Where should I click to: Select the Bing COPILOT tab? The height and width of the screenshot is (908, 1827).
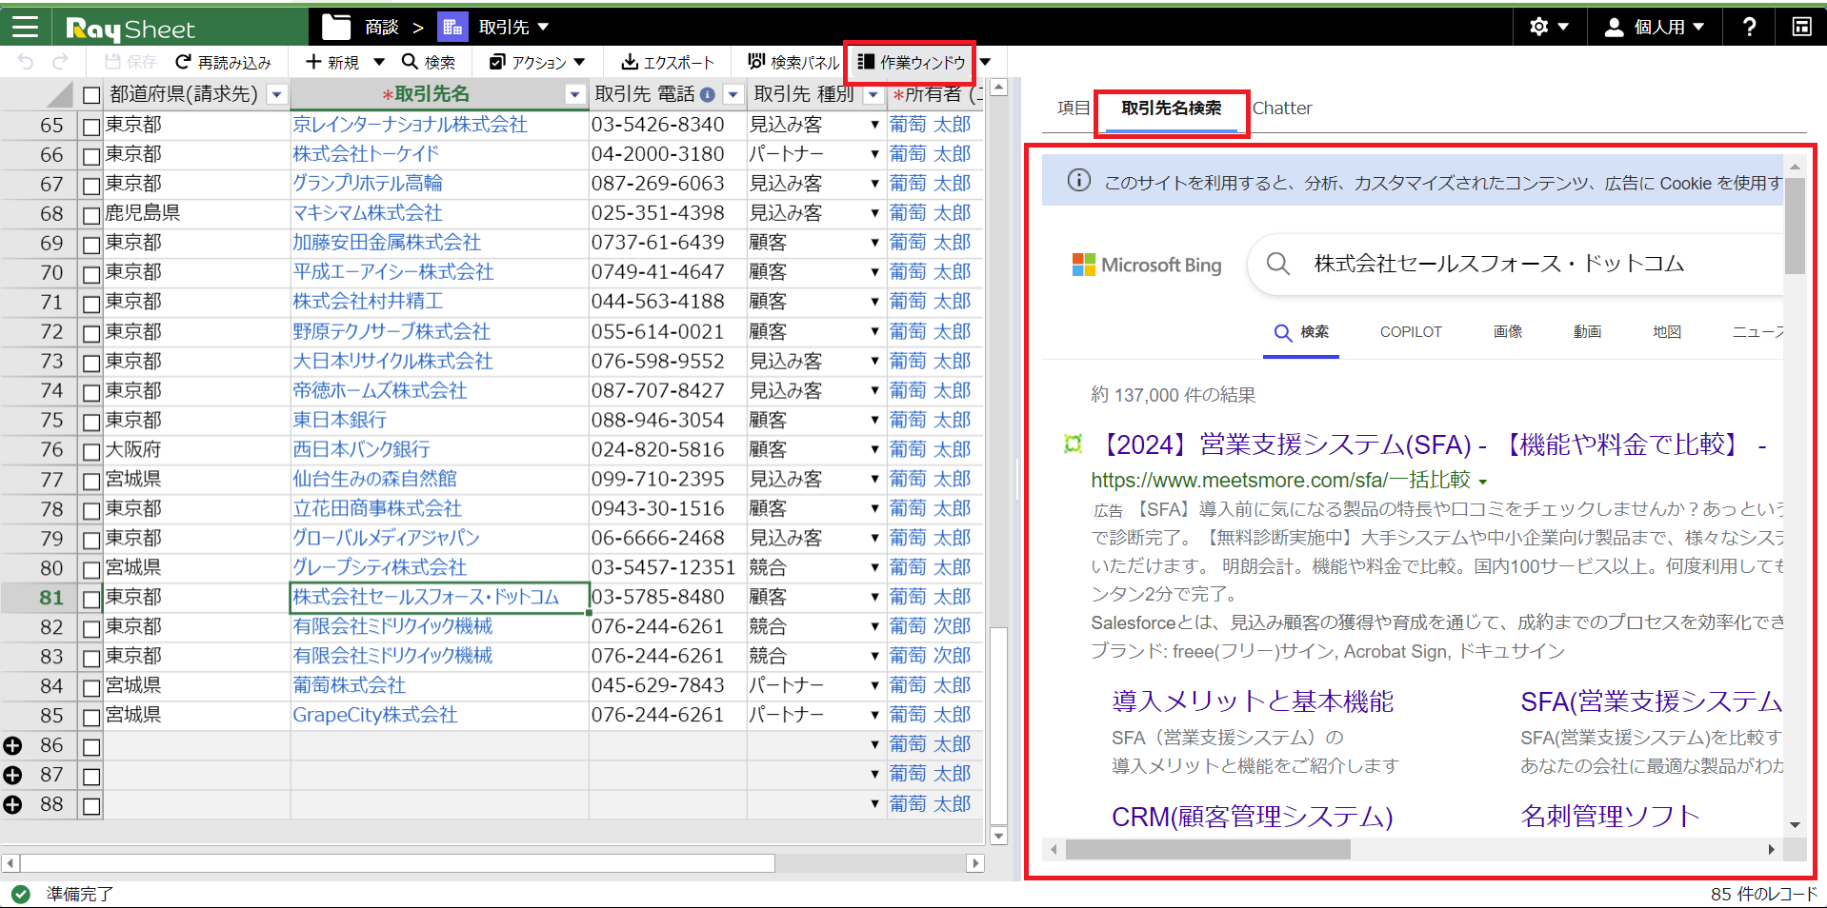click(1411, 331)
